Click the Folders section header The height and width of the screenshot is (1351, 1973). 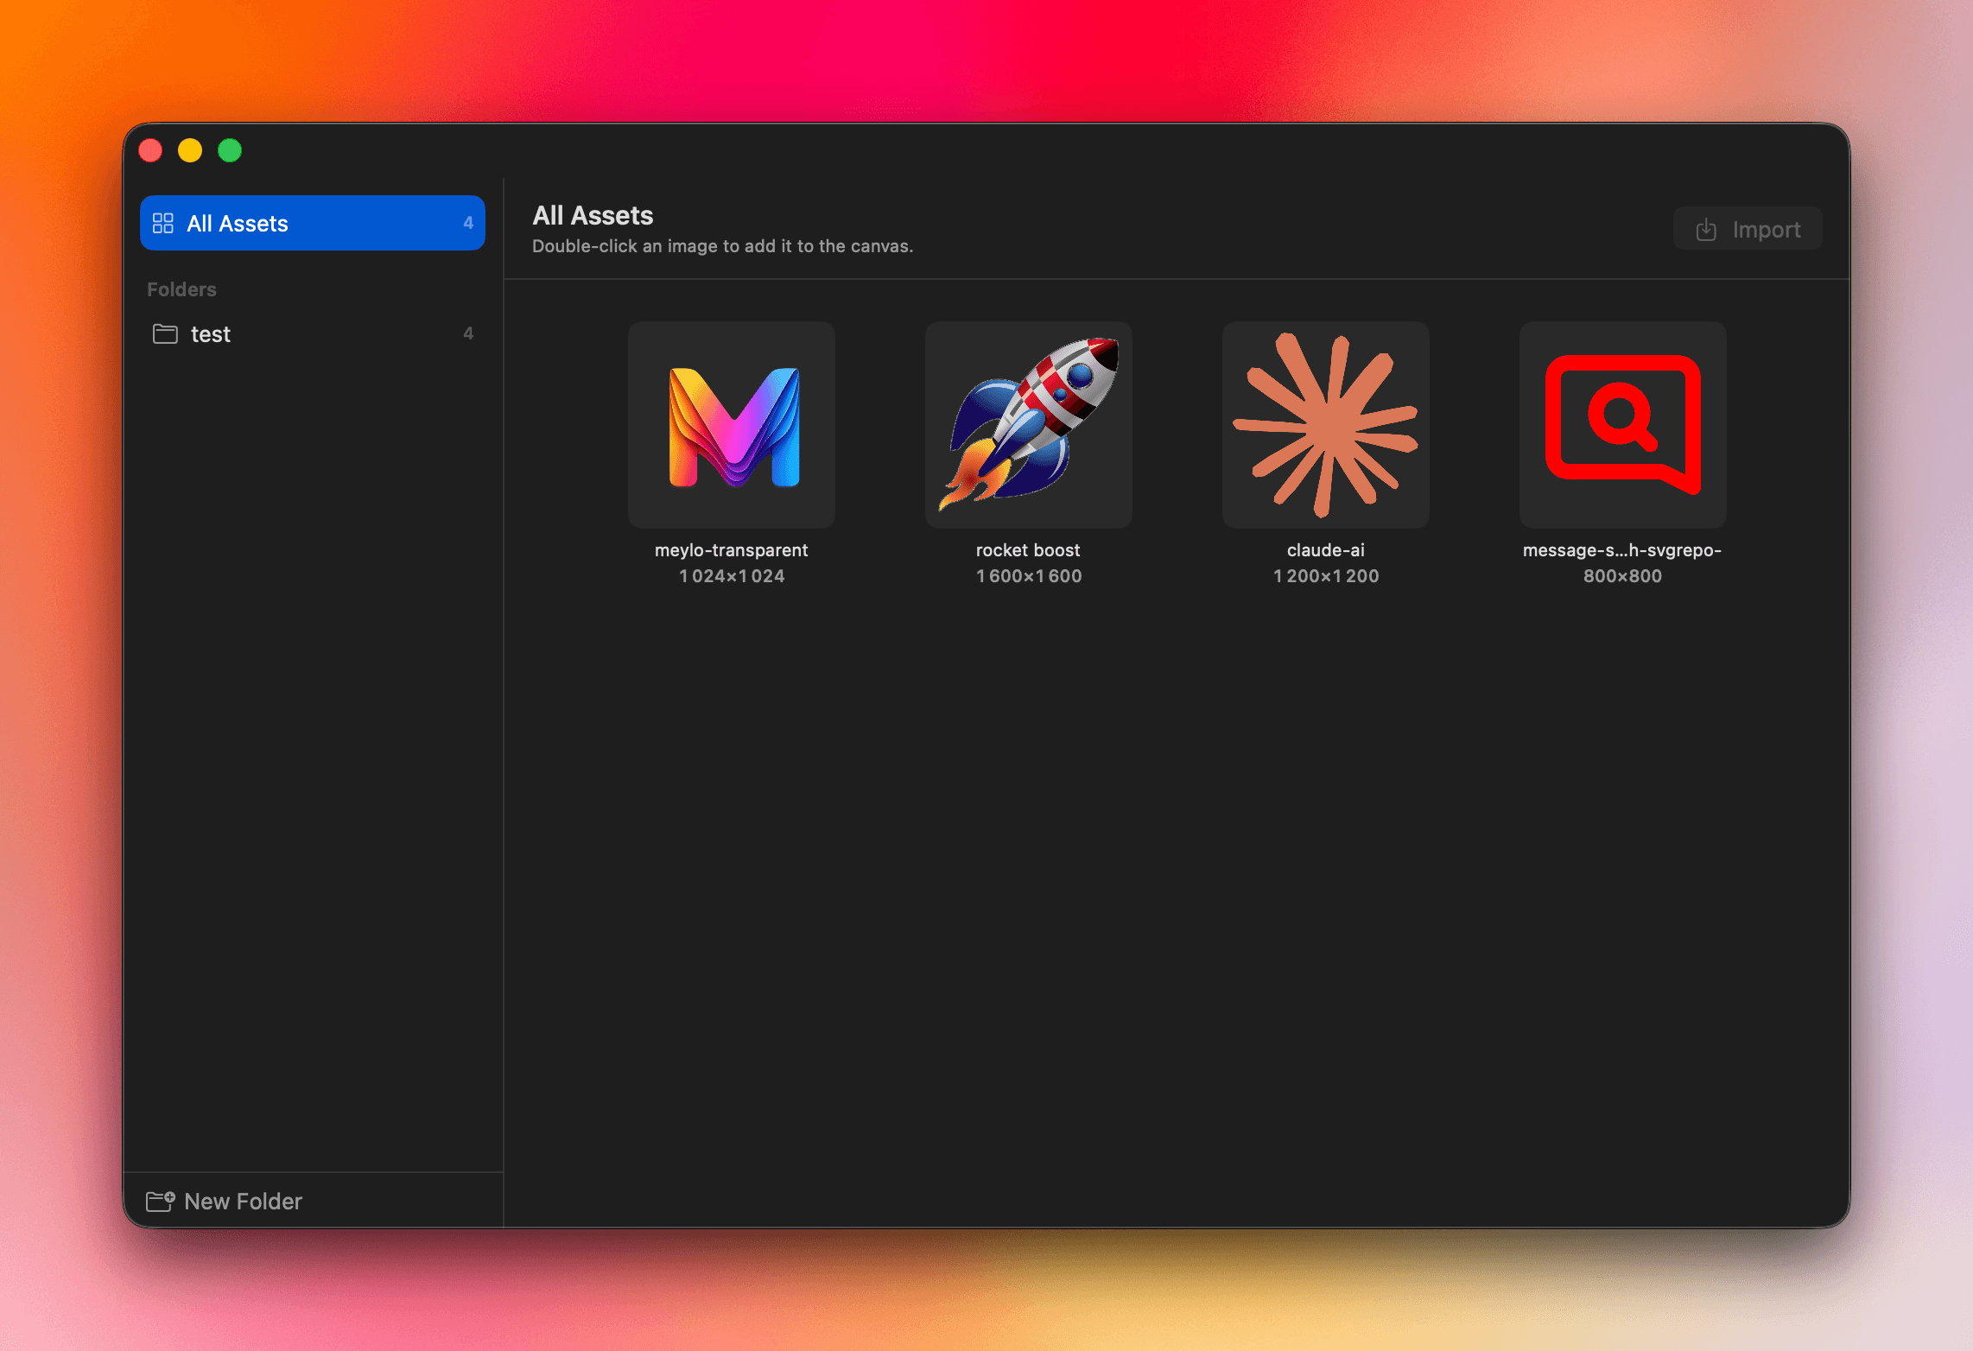point(181,289)
